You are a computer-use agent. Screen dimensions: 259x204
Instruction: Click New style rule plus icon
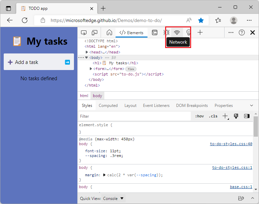[225, 116]
